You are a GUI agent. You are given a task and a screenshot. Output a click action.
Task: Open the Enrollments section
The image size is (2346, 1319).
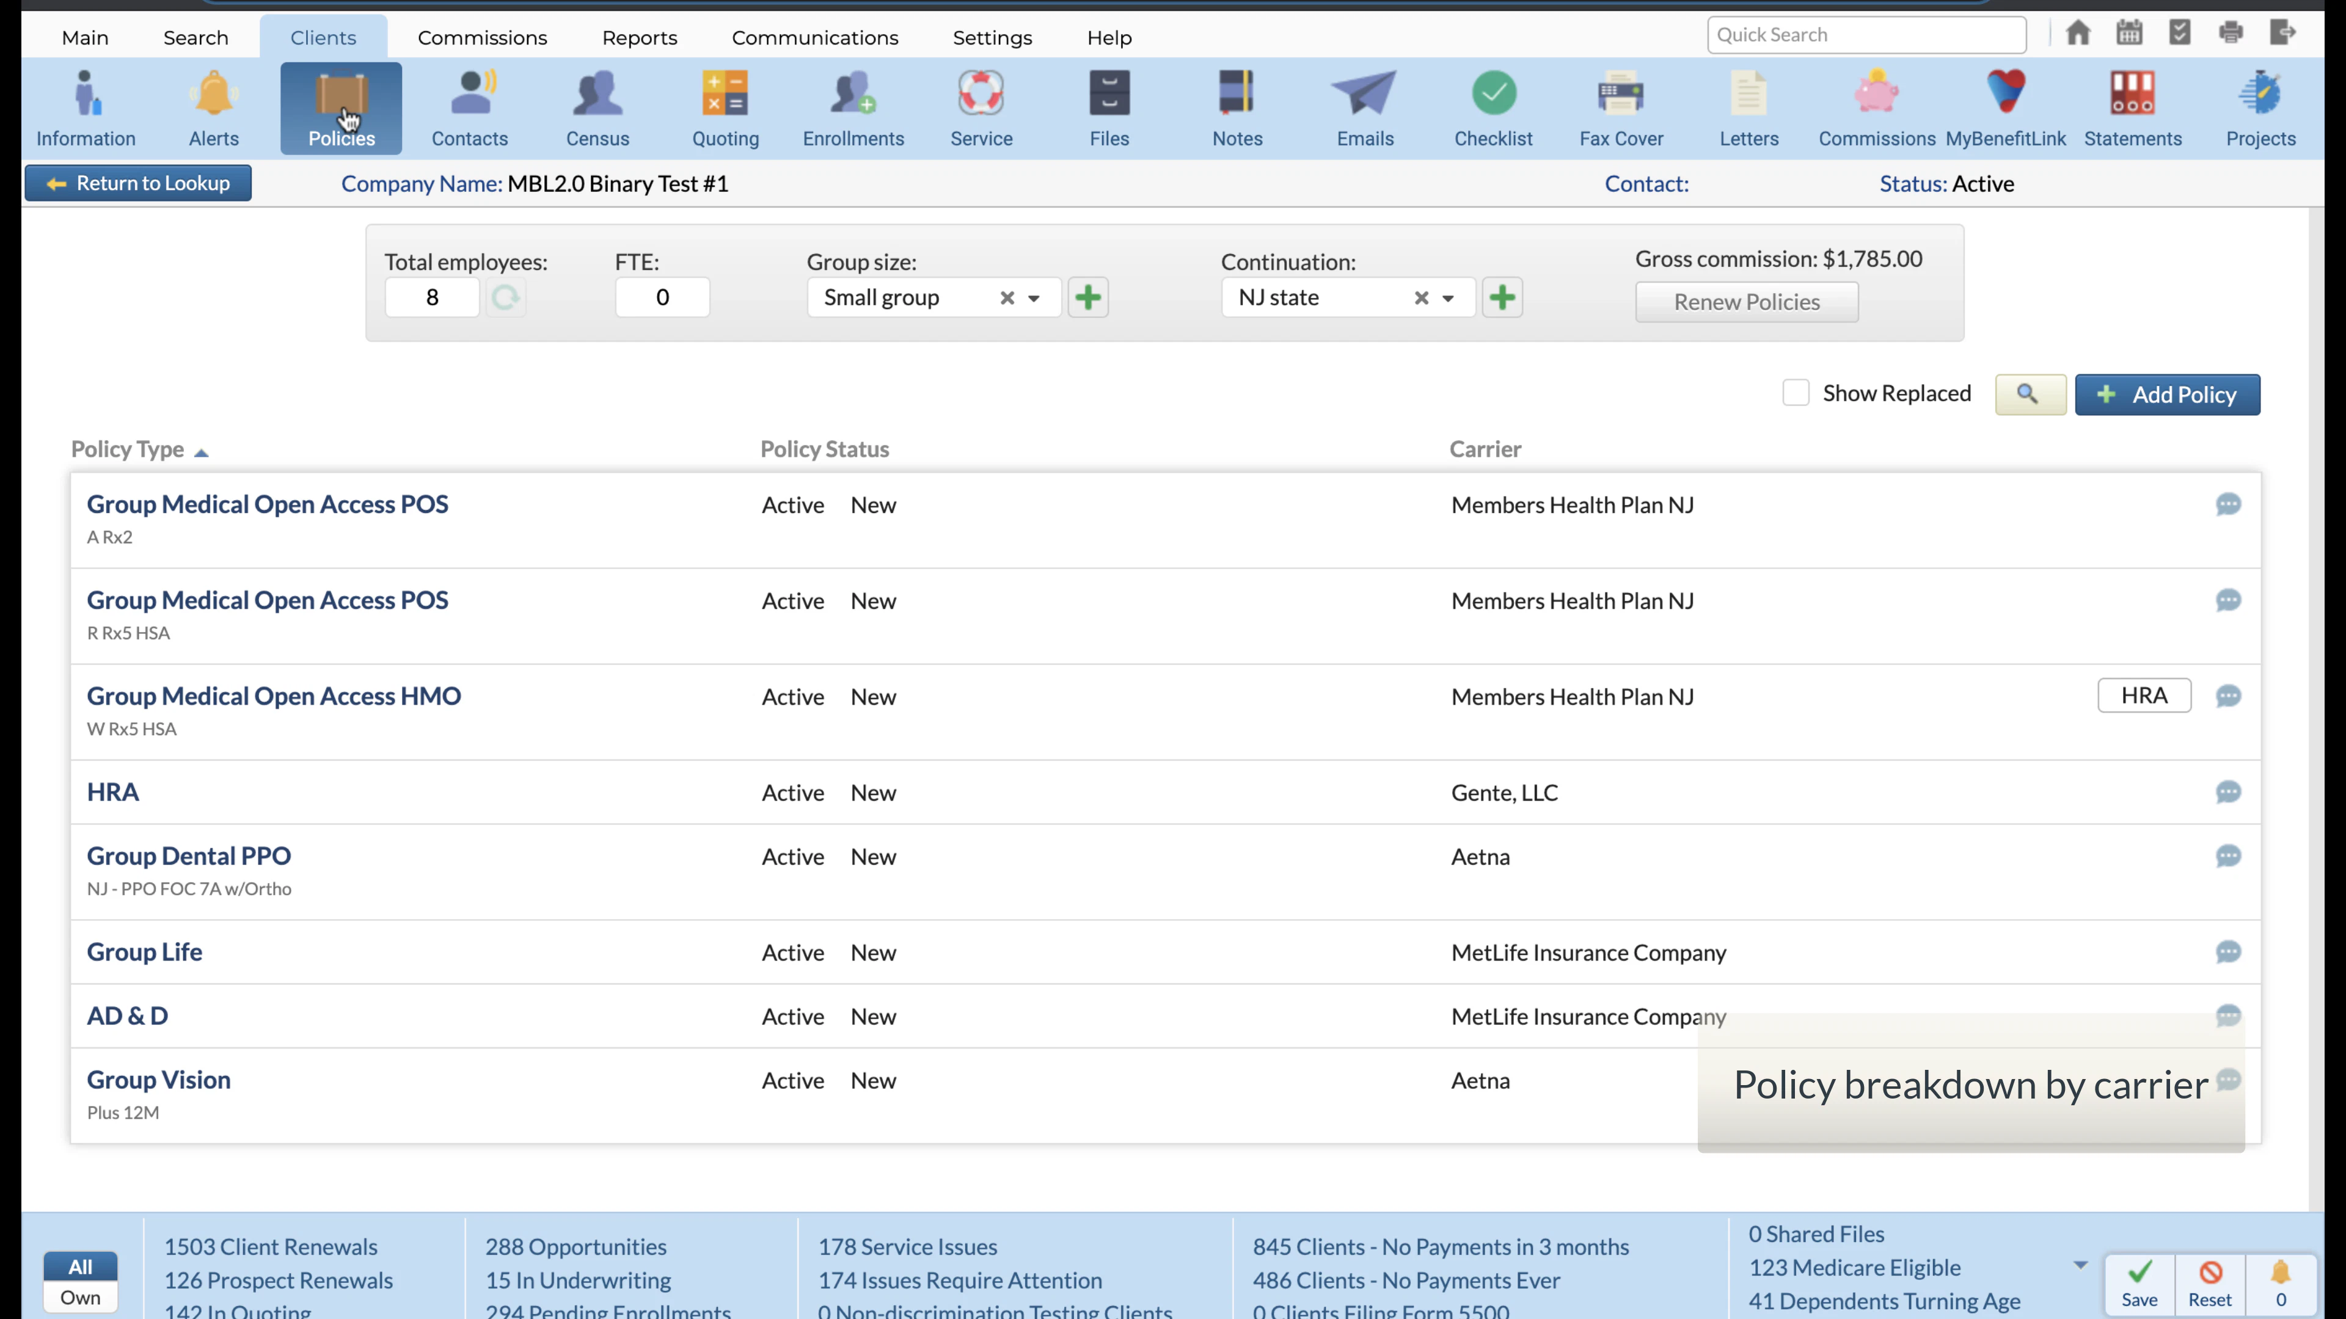(x=852, y=107)
